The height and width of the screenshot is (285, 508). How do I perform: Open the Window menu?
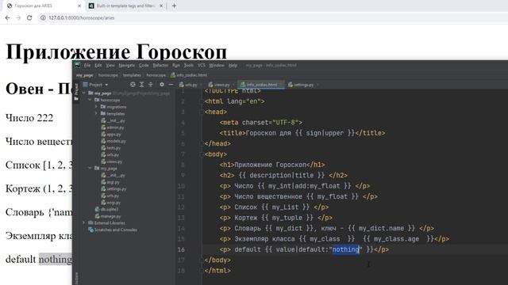coord(217,65)
